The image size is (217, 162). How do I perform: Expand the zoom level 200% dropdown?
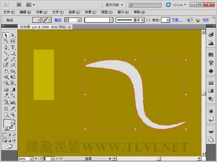31,159
